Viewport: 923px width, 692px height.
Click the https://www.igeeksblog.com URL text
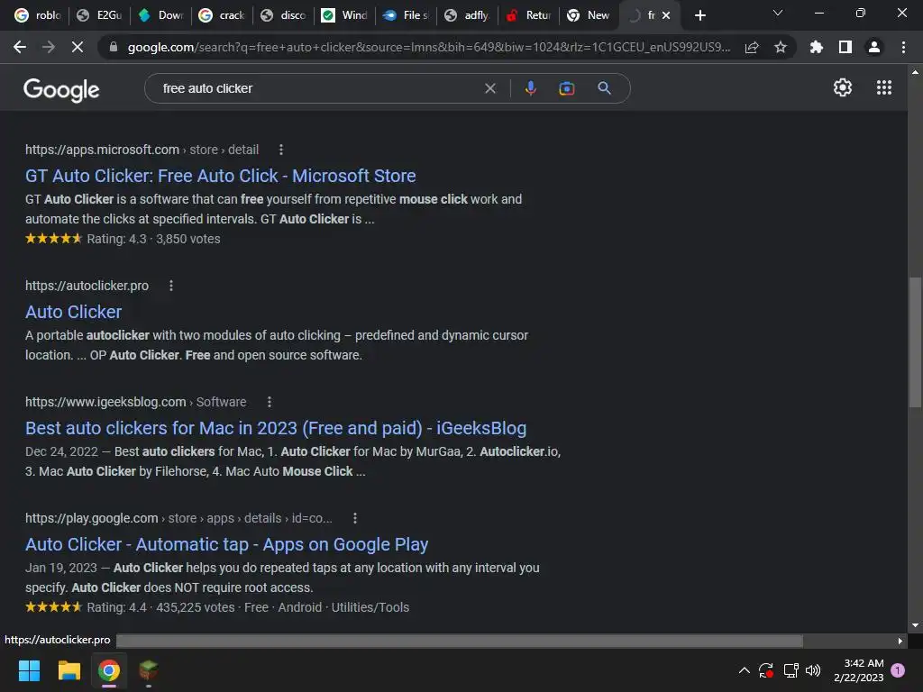click(x=105, y=402)
